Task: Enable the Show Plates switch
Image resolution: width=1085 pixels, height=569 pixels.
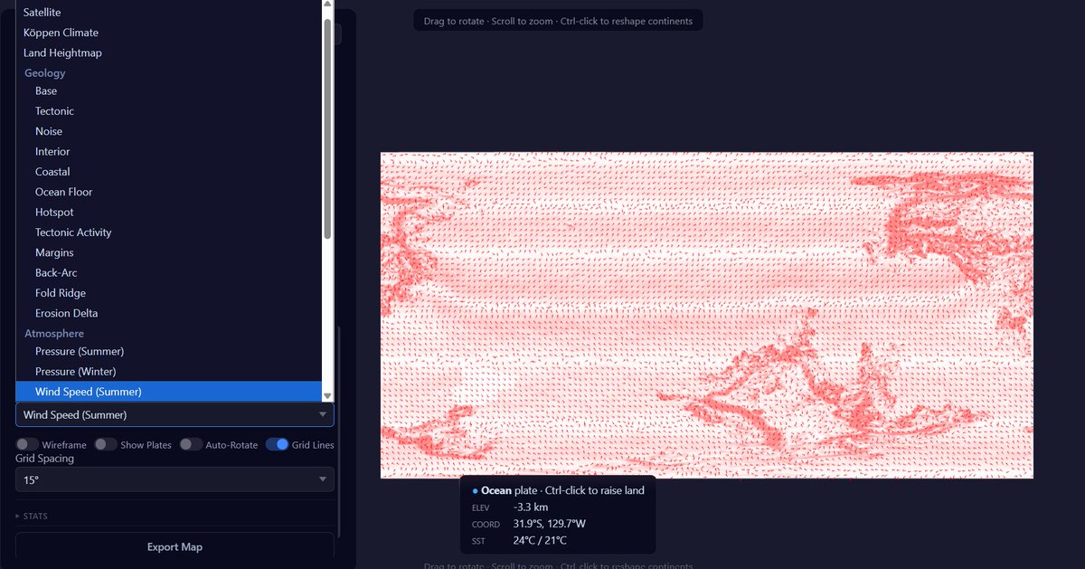Action: [106, 444]
